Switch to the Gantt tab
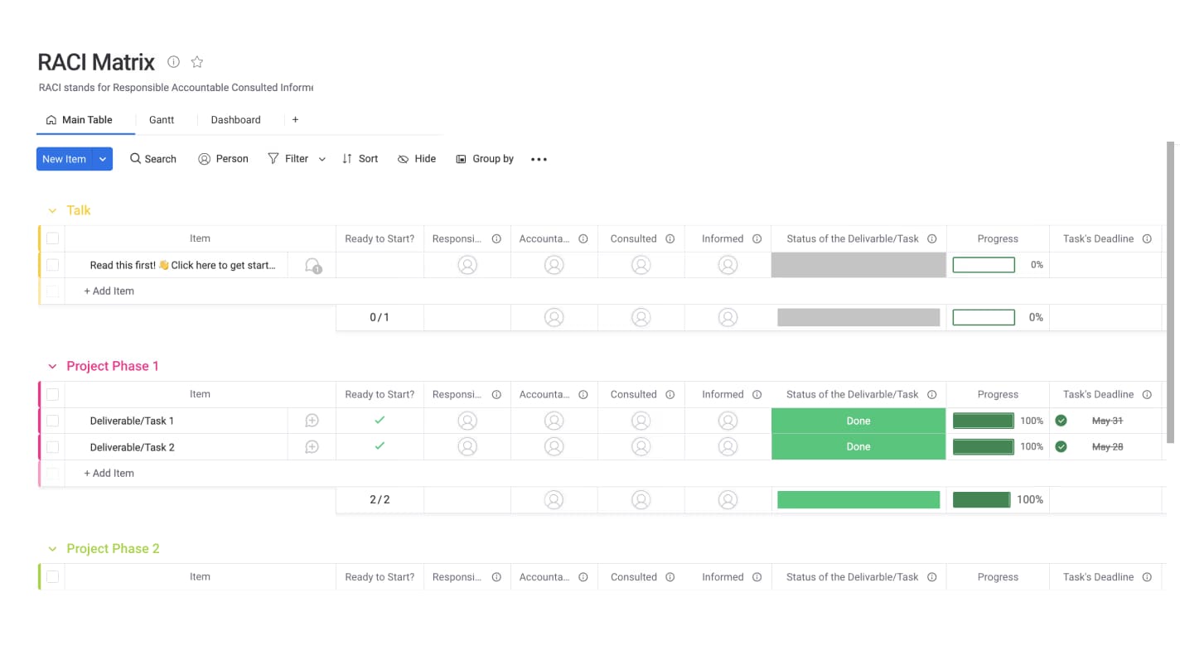 pyautogui.click(x=162, y=120)
